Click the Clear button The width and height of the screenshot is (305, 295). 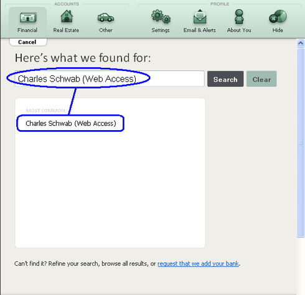point(261,79)
